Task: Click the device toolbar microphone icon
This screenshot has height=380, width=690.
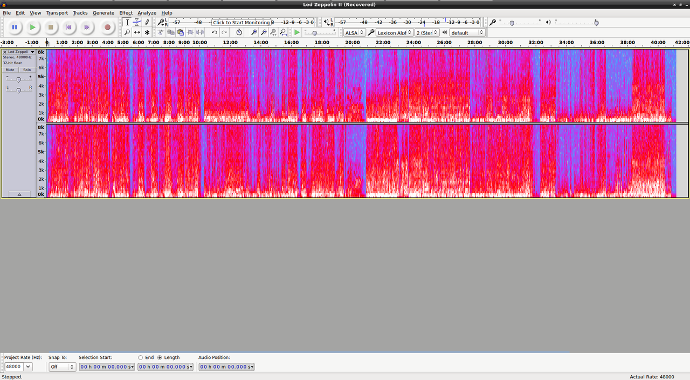Action: click(371, 32)
